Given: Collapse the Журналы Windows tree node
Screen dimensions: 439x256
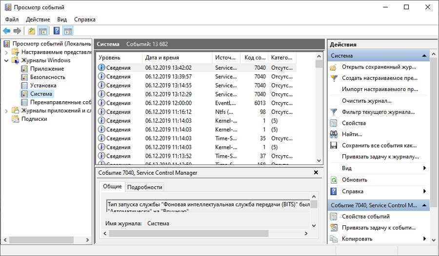Looking at the screenshot, I should pyautogui.click(x=6, y=60).
